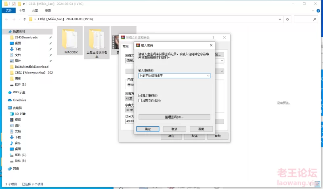Image resolution: width=323 pixels, height=189 pixels.
Task: Select 快速访问 star icon
Action: [10, 31]
